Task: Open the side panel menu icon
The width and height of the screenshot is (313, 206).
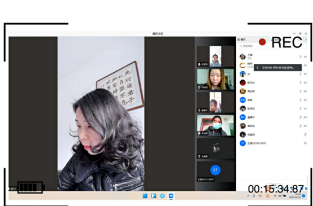Action: (306, 40)
